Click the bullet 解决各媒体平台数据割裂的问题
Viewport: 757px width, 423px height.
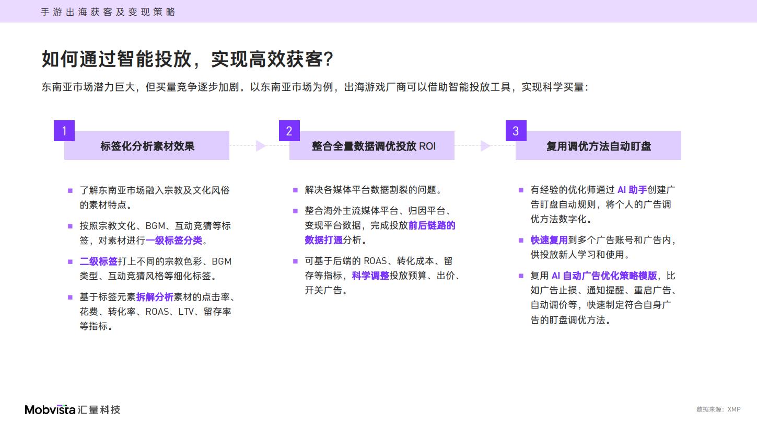[374, 190]
